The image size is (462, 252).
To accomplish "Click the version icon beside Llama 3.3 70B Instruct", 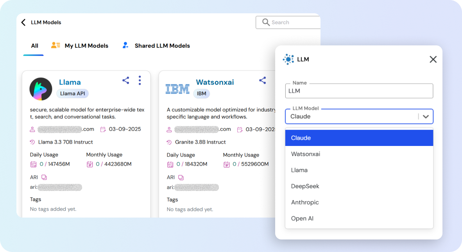I will click(32, 142).
